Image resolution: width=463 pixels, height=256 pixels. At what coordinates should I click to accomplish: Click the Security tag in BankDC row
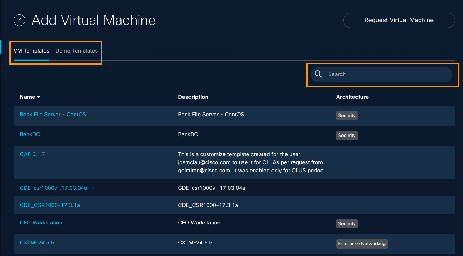pyautogui.click(x=347, y=136)
